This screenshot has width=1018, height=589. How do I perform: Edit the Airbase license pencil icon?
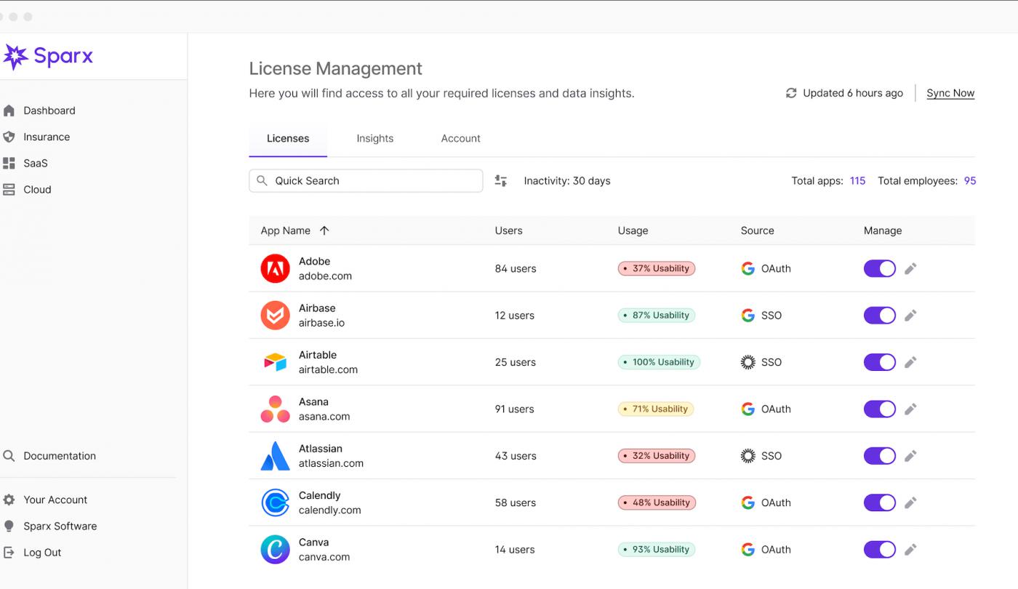pos(910,315)
